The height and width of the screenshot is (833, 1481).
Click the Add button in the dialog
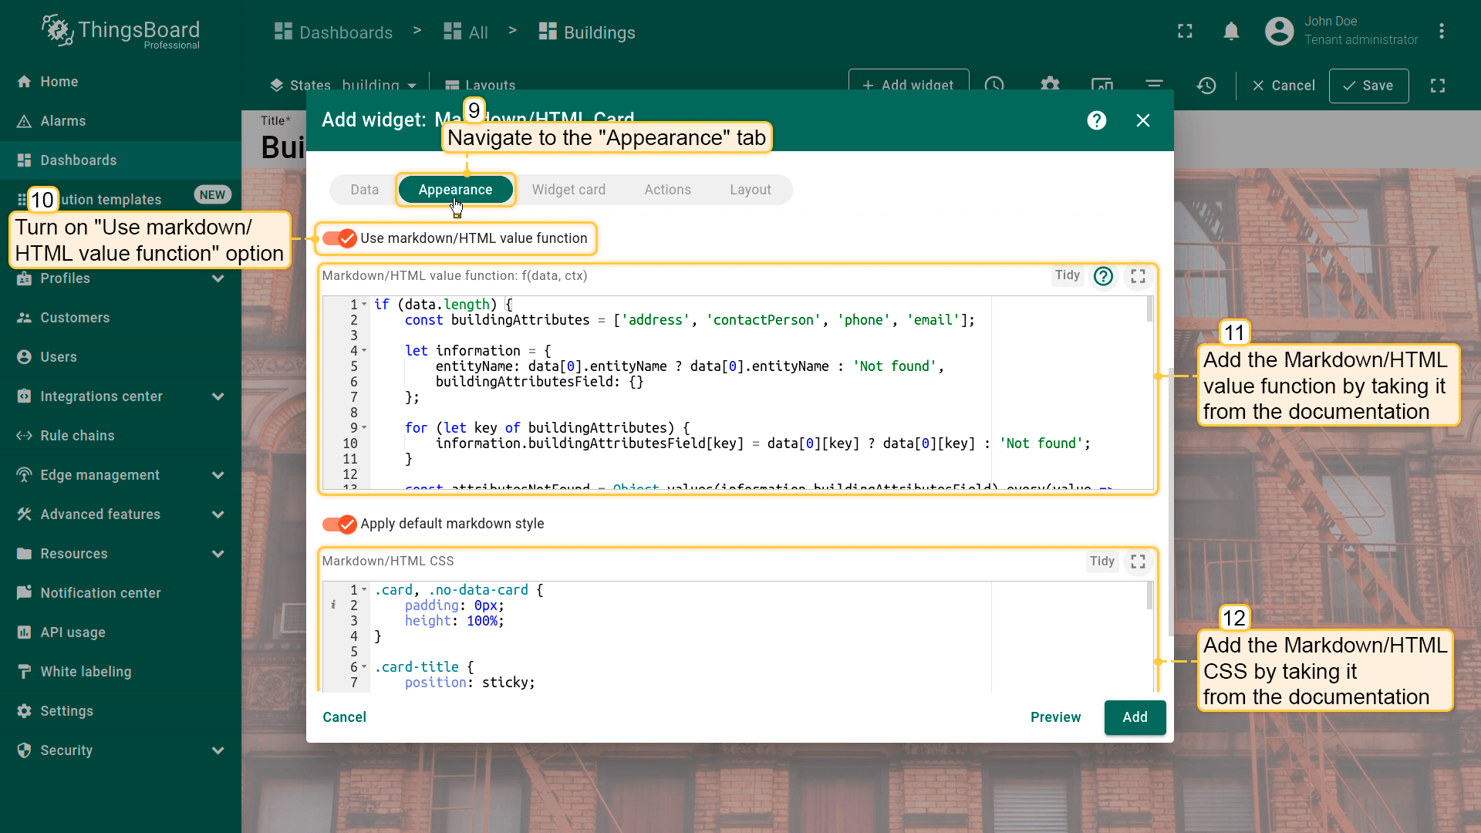coord(1135,717)
